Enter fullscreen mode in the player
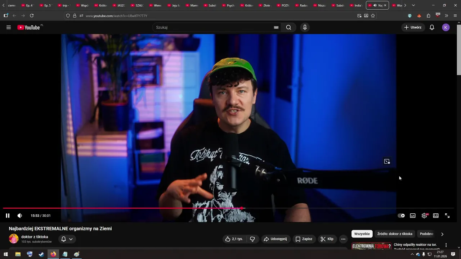The width and height of the screenshot is (461, 259). [447, 215]
